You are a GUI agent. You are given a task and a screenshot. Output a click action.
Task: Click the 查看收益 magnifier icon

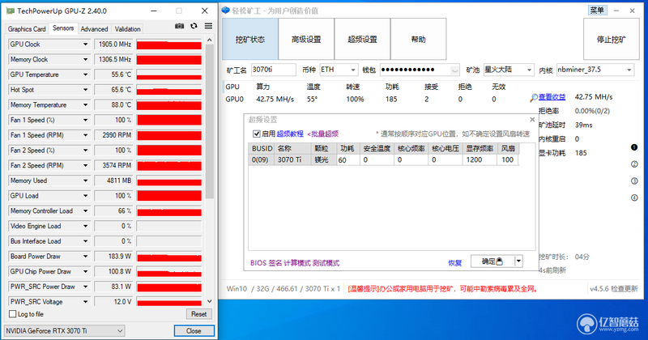[534, 97]
